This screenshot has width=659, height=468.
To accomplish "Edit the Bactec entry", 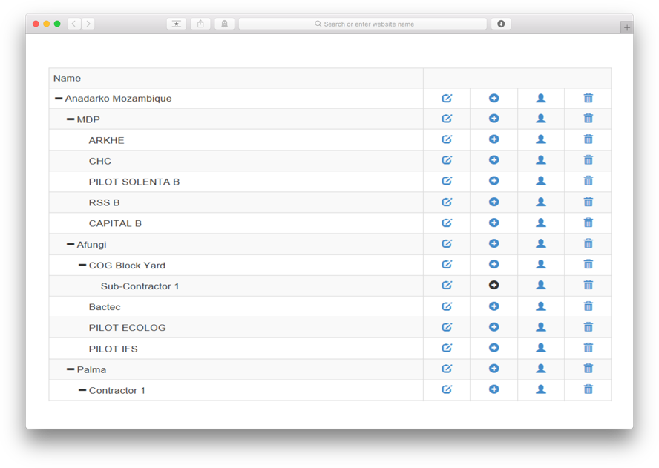I will (447, 306).
